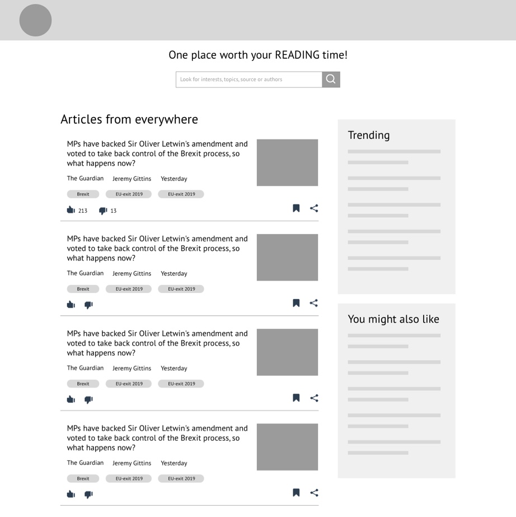The image size is (516, 517).
Task: Thumbs up the second article
Action: (x=71, y=305)
